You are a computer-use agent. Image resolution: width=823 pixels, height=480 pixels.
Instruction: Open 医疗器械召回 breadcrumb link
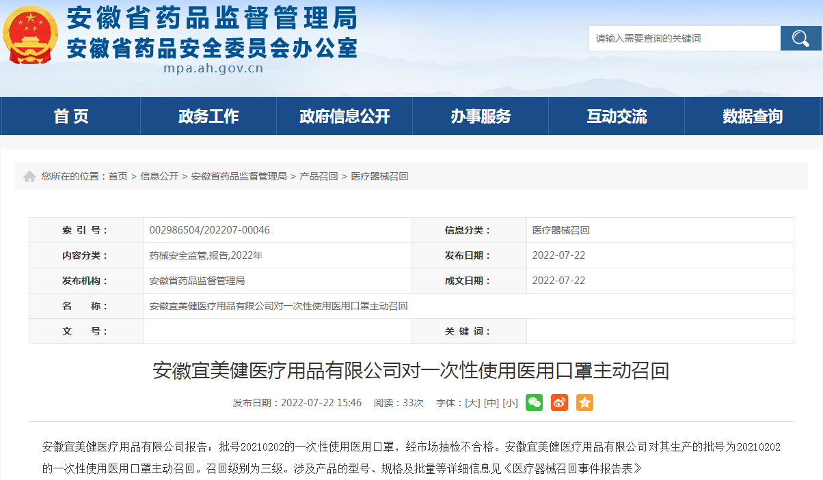(x=379, y=176)
